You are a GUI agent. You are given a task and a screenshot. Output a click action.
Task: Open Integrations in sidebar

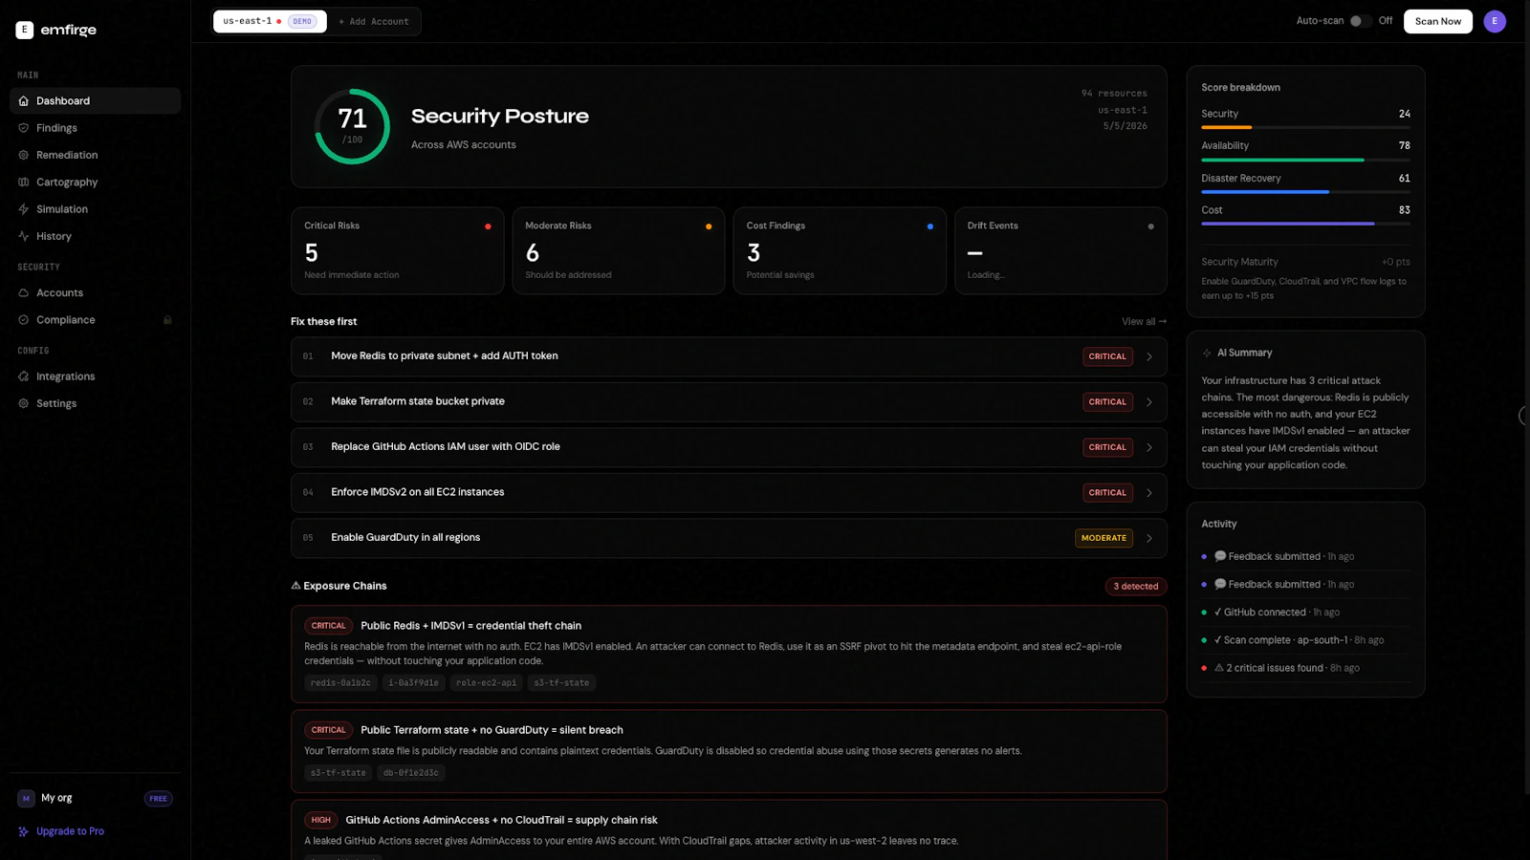point(95,376)
